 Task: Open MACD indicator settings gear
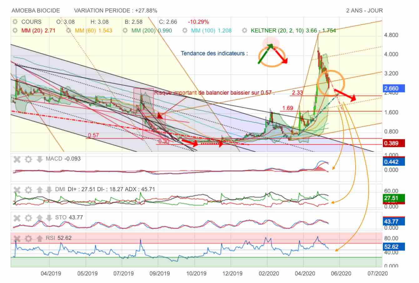[28, 159]
